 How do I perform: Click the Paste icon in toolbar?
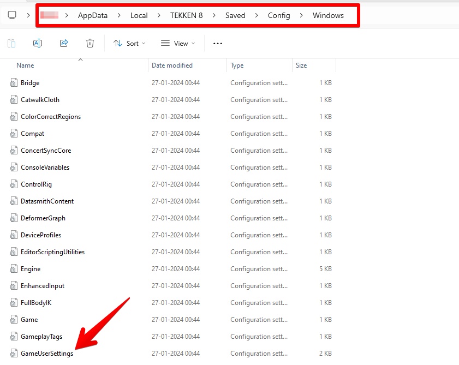pos(11,43)
